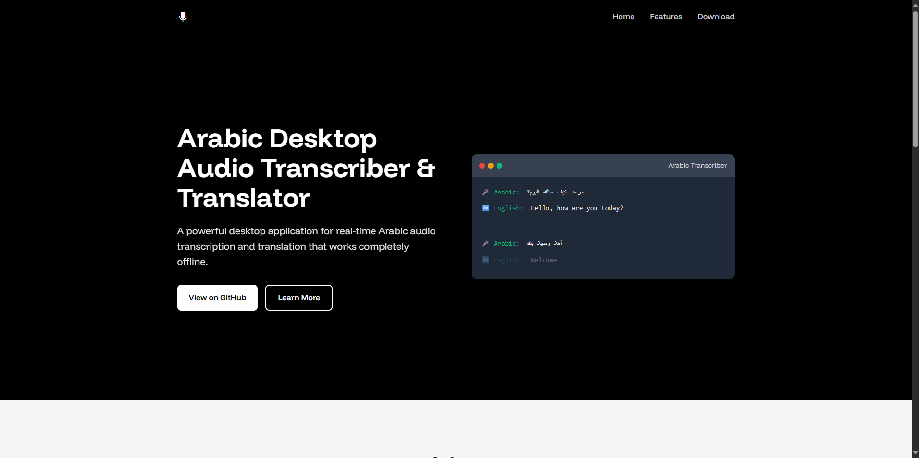919x458 pixels.
Task: Click the yellow traffic-light circle in the demo window
Action: click(x=491, y=165)
